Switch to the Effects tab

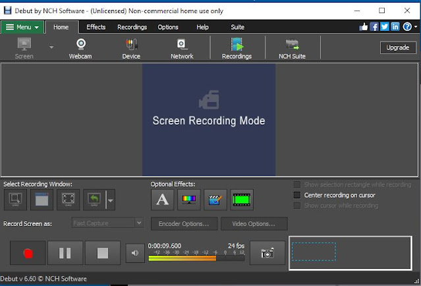coord(96,27)
